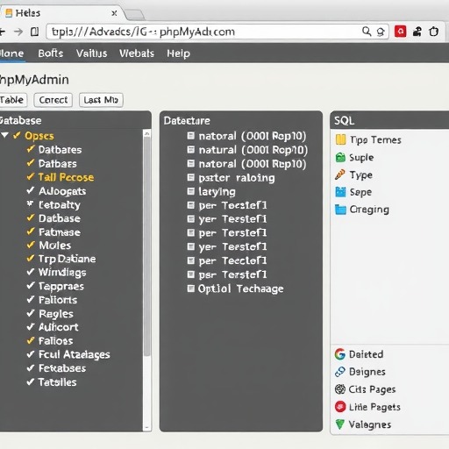Click the rightmost browser toolbar icon
This screenshot has height=449, width=449.
point(434,32)
